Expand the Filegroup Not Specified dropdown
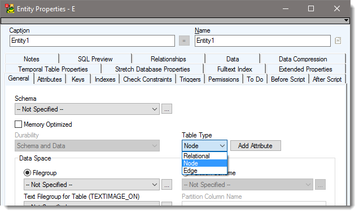Image resolution: width=359 pixels, height=214 pixels. click(91, 185)
